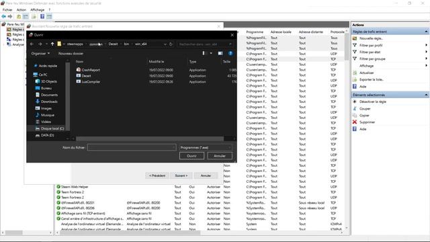The image size is (430, 242).
Task: Sort files by Modifié le column header
Action: [157, 61]
